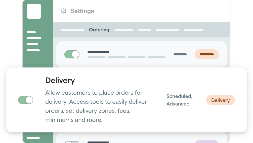
Task: Toggle the switch in the first placeholder row
Action: 72,54
